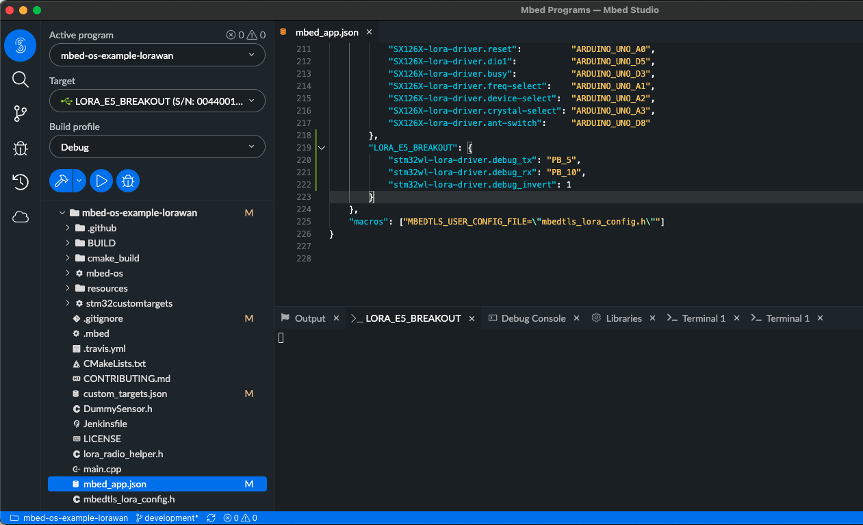Open the Debug view bug icon
Screen dimensions: 863x525
[x=21, y=148]
